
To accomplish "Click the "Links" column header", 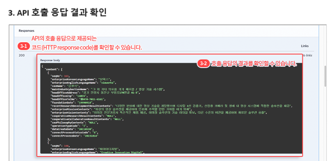I will pyautogui.click(x=305, y=46).
